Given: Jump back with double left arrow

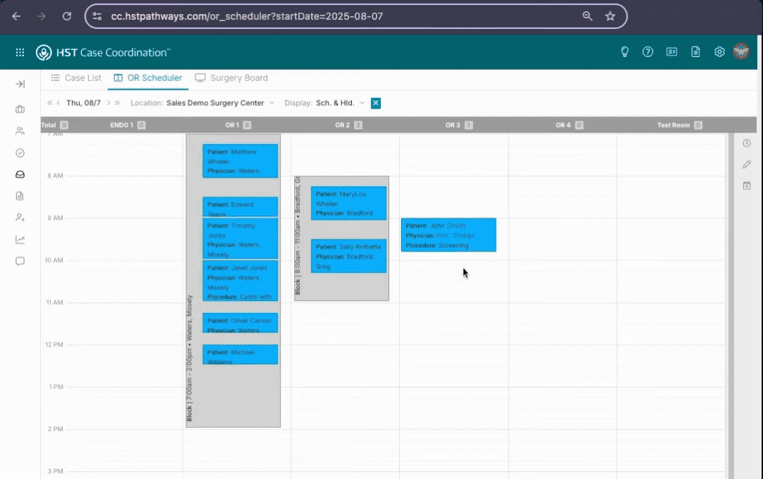Looking at the screenshot, I should pyautogui.click(x=50, y=103).
